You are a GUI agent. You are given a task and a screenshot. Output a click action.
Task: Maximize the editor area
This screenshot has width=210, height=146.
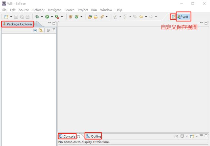(x=206, y=24)
